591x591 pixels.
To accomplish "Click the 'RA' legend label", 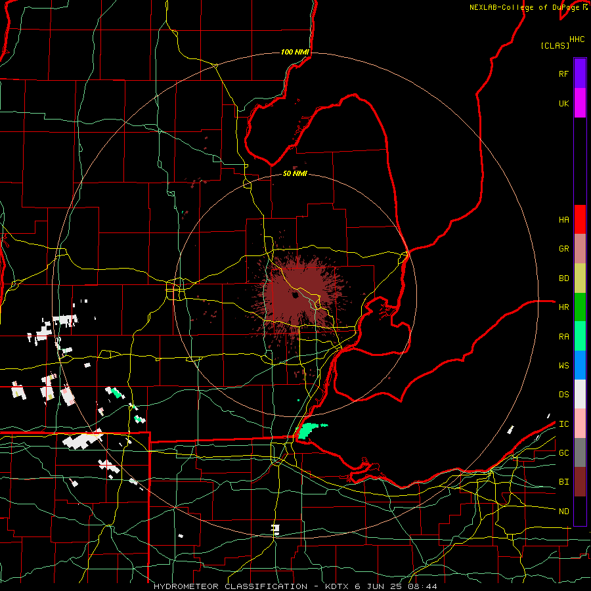I will coord(563,337).
